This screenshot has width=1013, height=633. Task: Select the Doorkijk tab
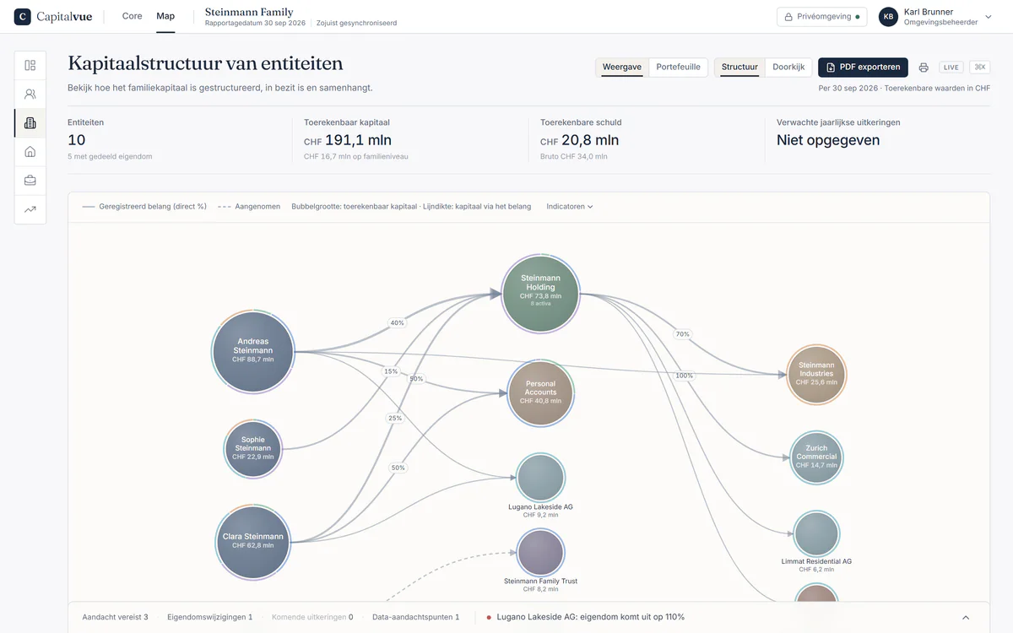pos(788,68)
